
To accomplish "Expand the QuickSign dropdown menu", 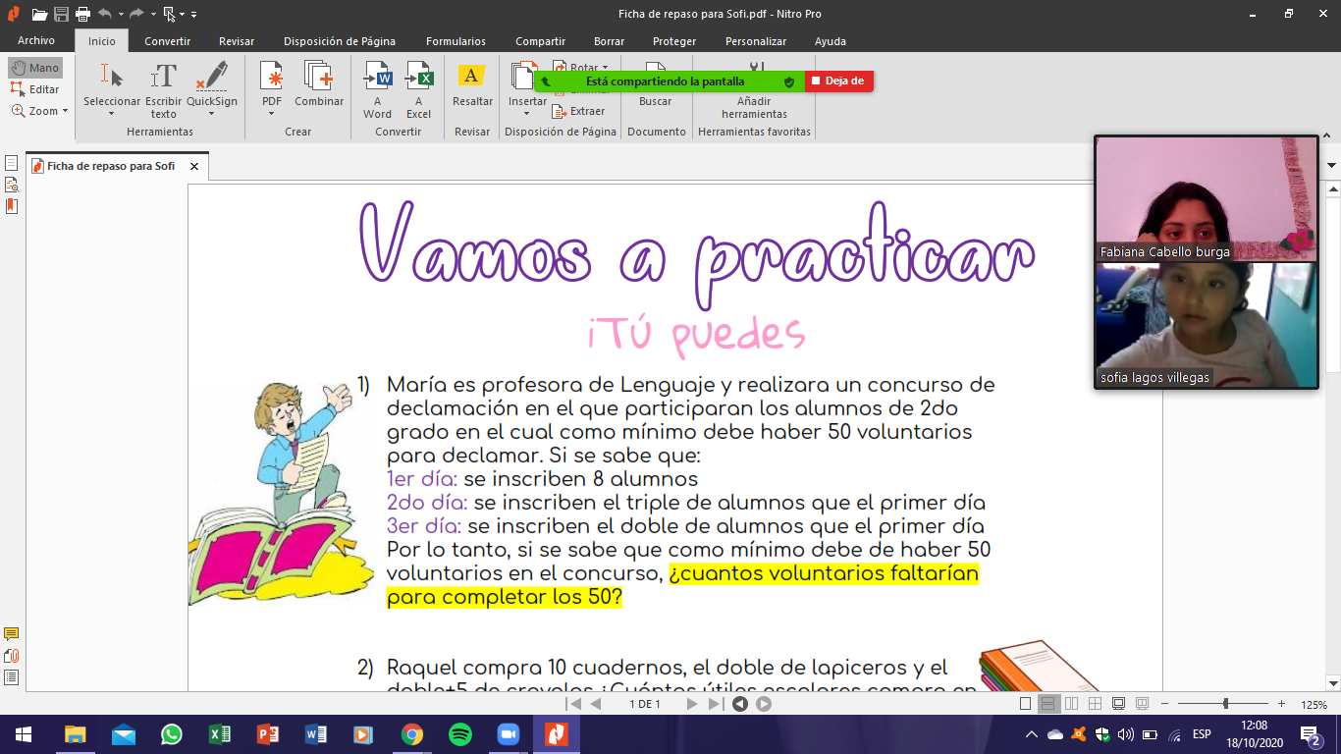I will click(x=212, y=114).
